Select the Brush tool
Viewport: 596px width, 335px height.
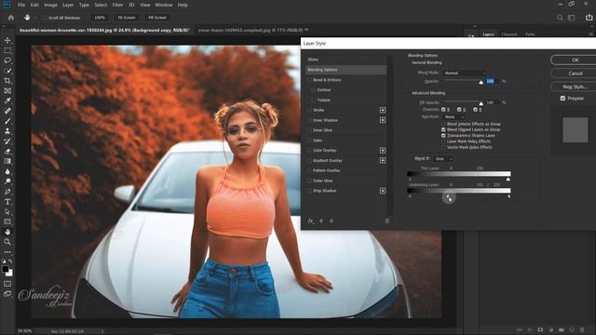(x=7, y=121)
